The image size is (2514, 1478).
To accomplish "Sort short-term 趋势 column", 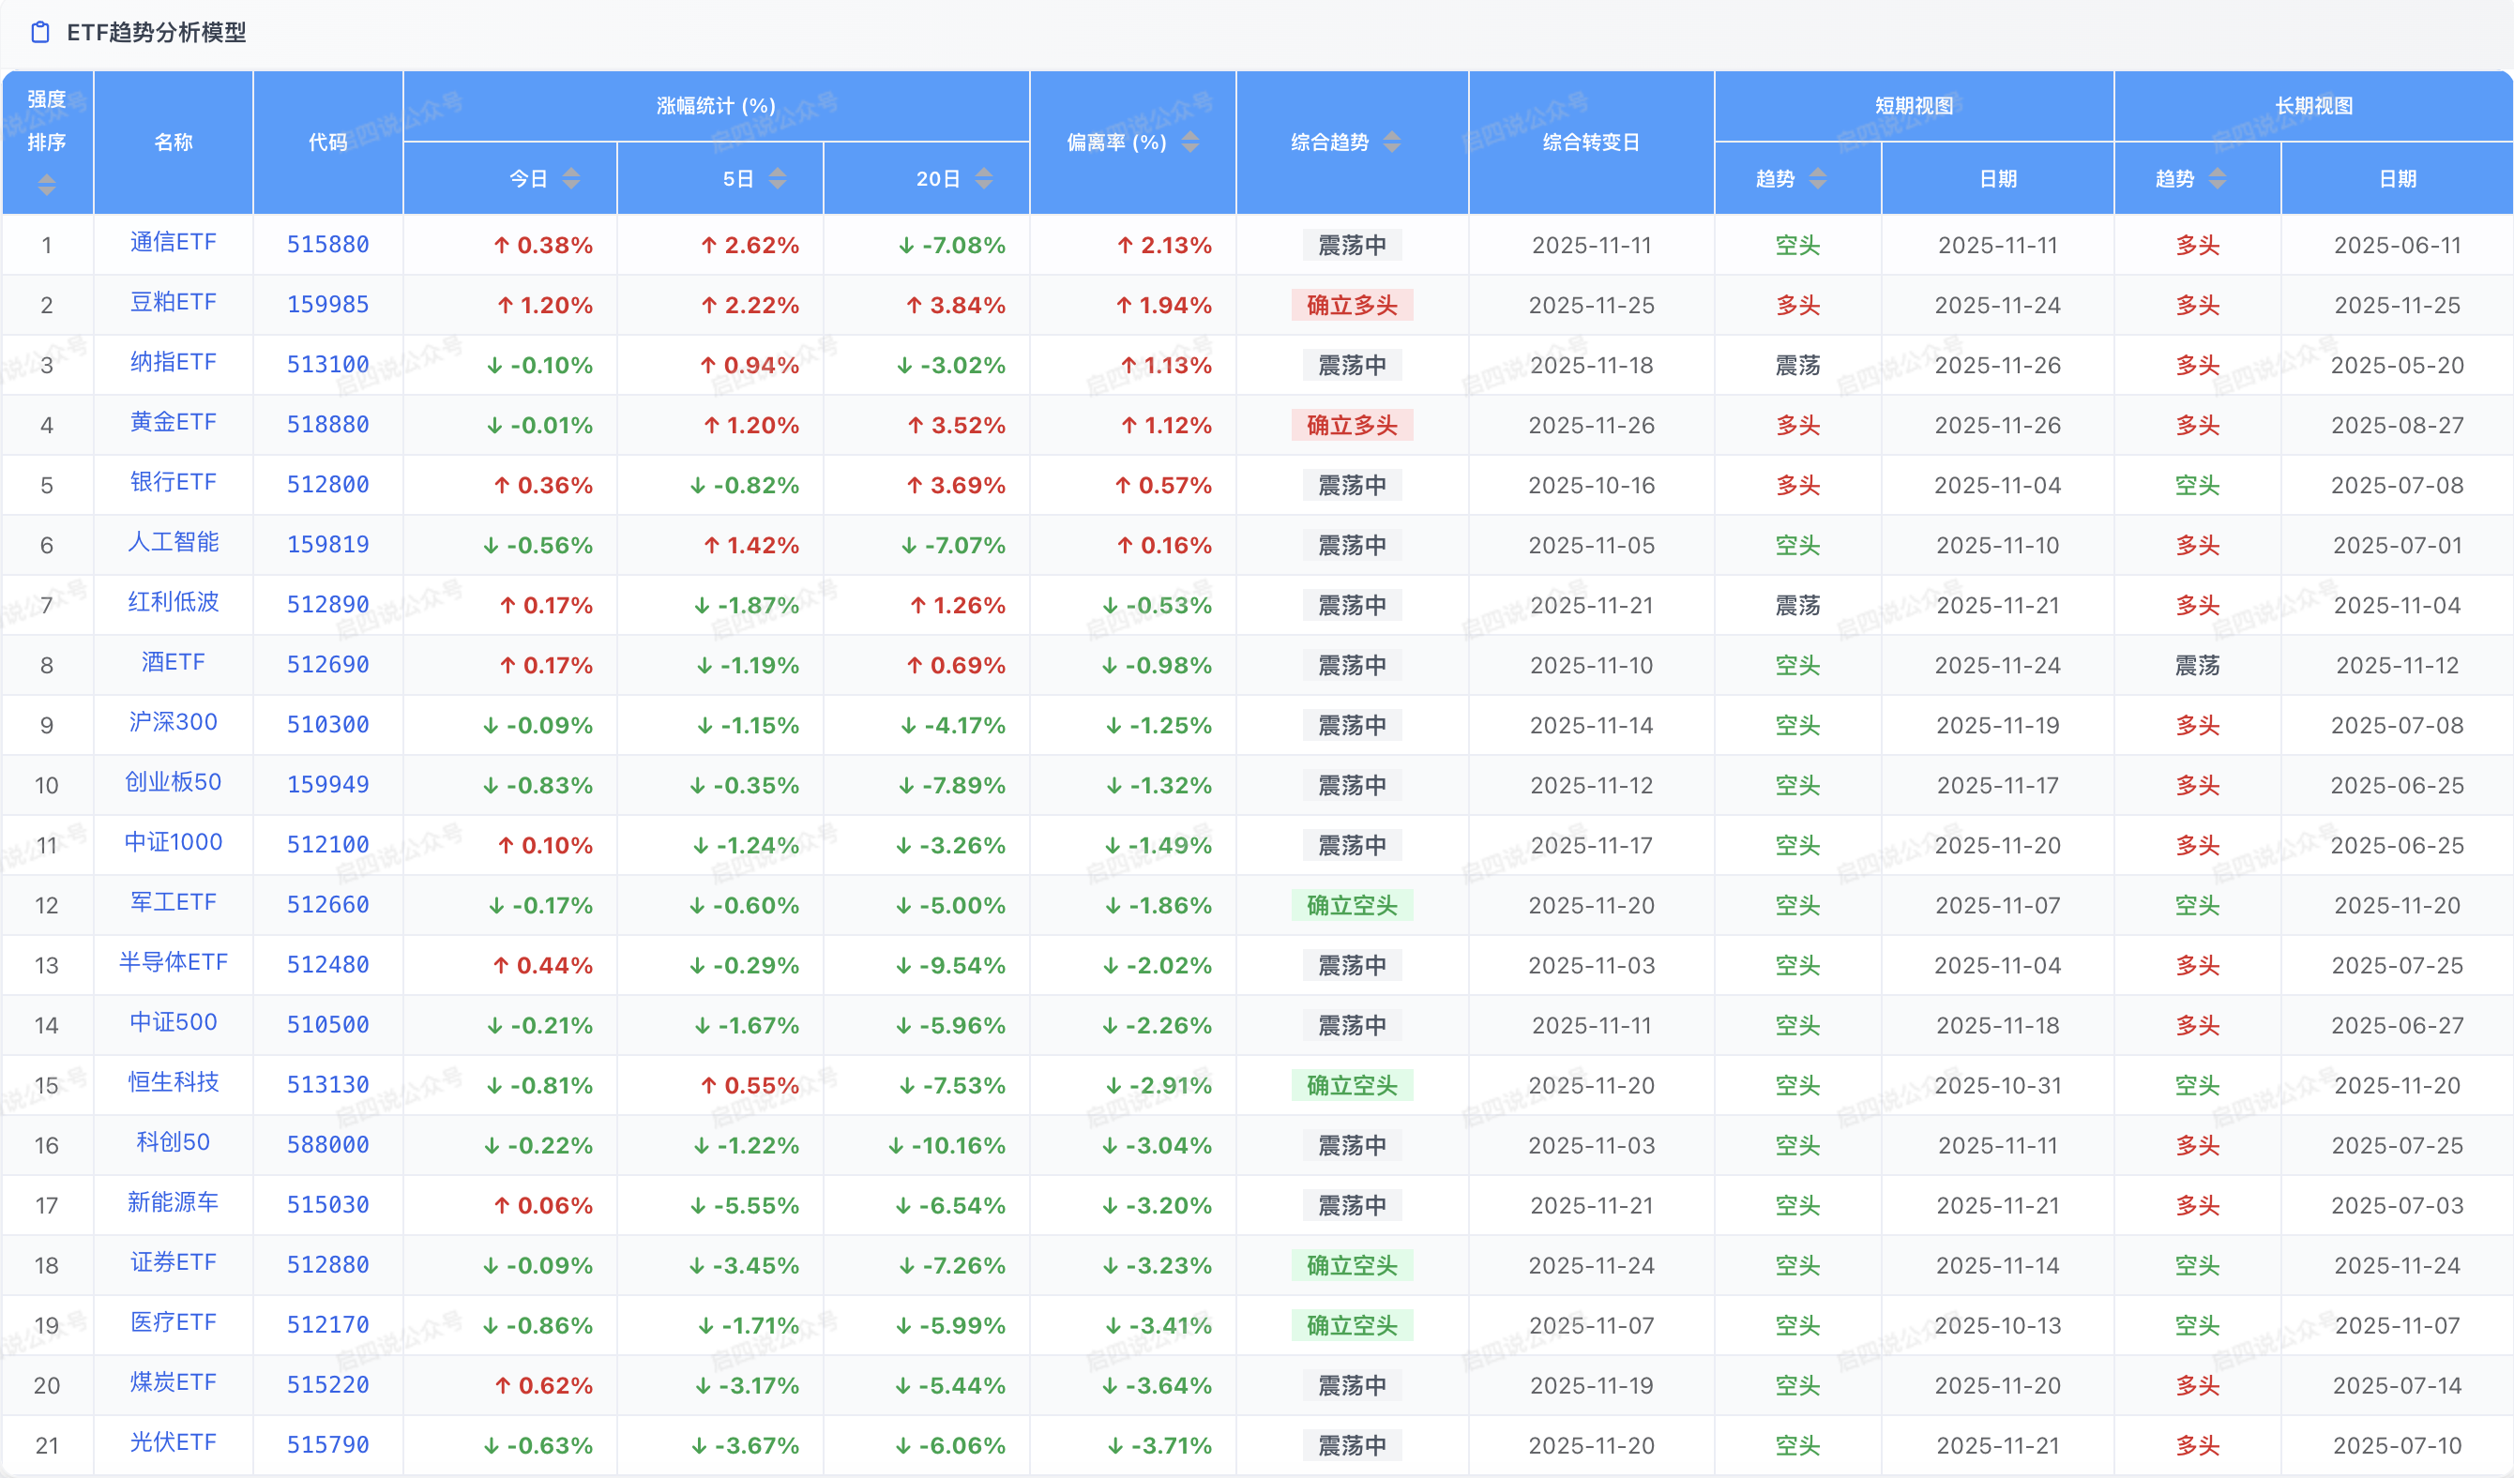I will 1818,178.
